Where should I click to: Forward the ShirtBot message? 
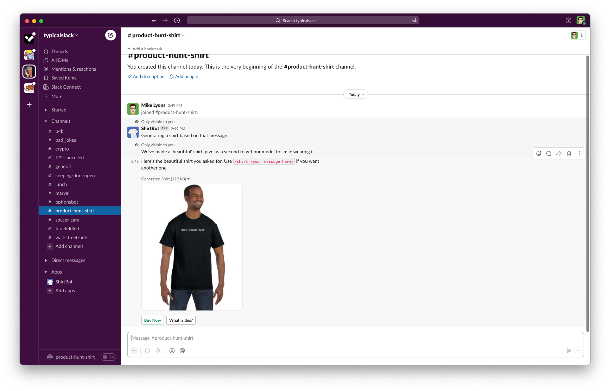(559, 153)
